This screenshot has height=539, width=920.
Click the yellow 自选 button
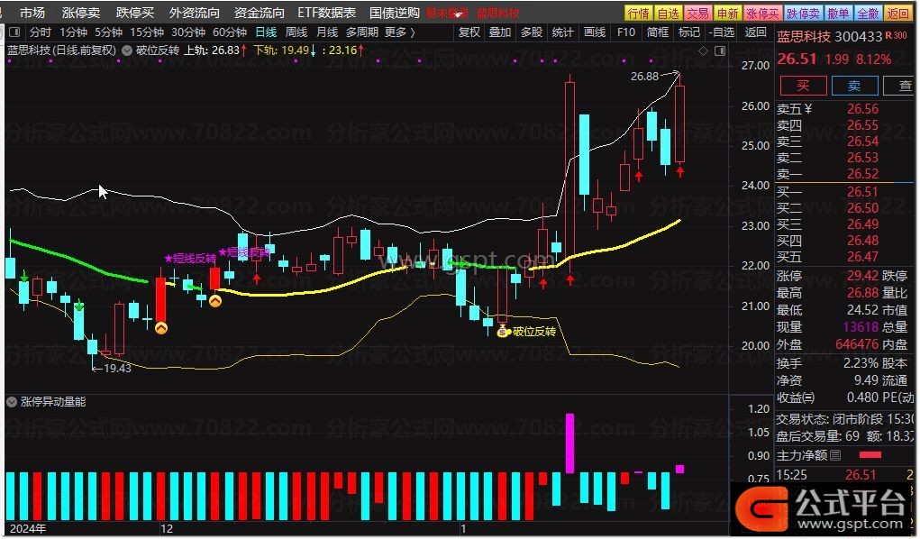click(x=669, y=13)
